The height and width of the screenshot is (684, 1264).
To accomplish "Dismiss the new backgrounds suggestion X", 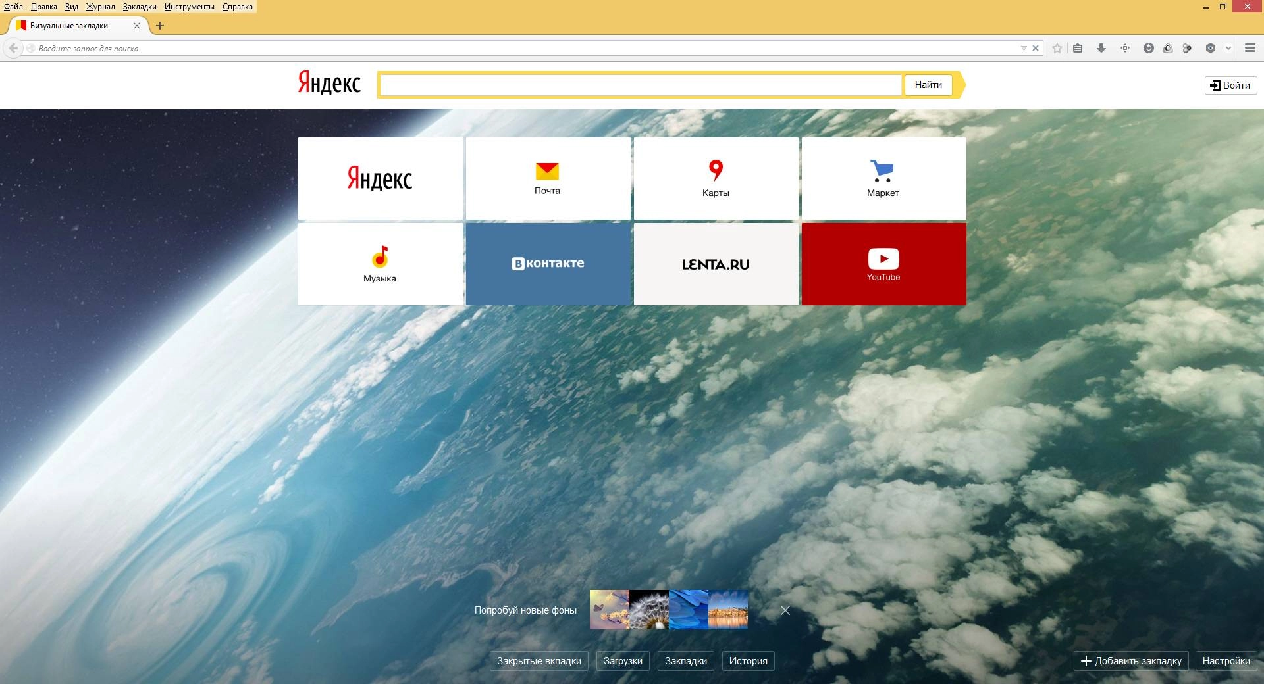I will point(785,610).
